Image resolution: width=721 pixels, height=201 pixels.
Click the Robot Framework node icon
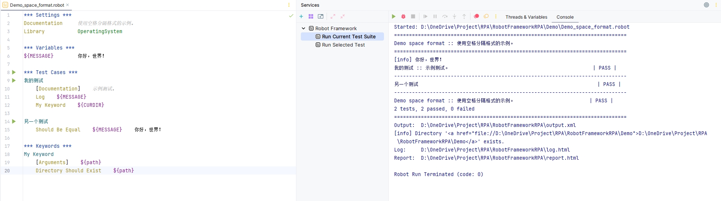(311, 28)
